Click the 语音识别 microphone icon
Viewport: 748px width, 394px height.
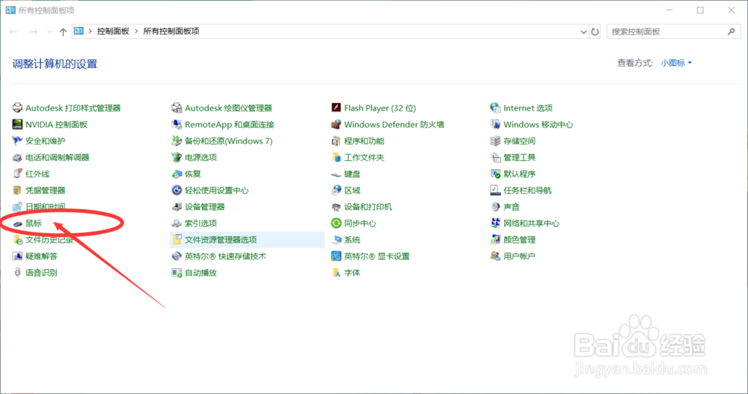click(17, 272)
